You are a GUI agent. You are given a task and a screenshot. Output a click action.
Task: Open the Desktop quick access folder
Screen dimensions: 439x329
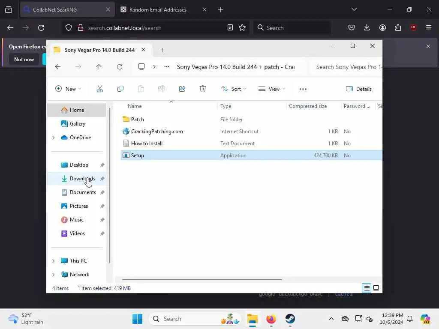pyautogui.click(x=79, y=165)
